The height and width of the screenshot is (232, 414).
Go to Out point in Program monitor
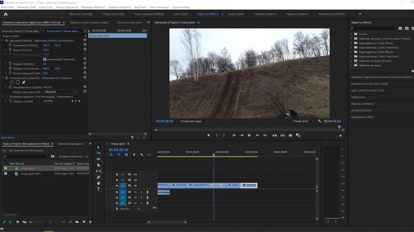point(265,135)
